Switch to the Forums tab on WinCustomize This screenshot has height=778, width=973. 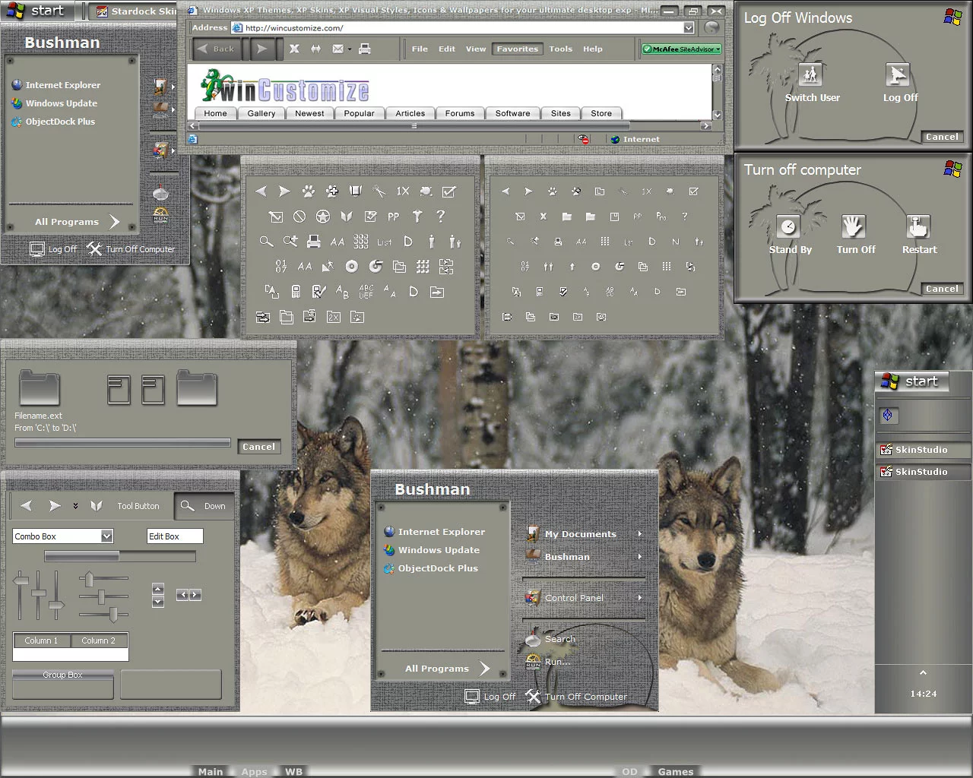tap(459, 113)
